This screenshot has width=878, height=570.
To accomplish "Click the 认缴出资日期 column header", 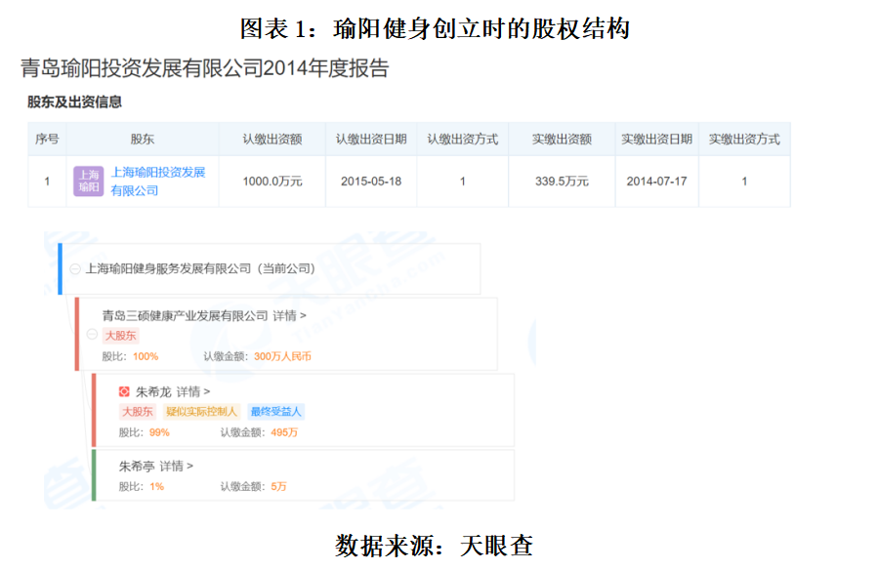I will [371, 140].
